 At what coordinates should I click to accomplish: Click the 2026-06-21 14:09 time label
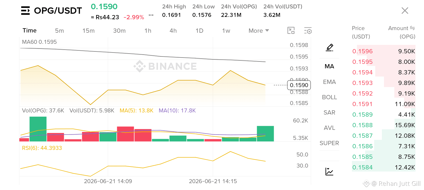coord(108,181)
